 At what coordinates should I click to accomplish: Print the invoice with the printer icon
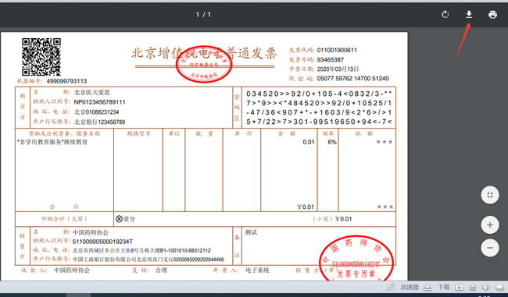pyautogui.click(x=492, y=15)
